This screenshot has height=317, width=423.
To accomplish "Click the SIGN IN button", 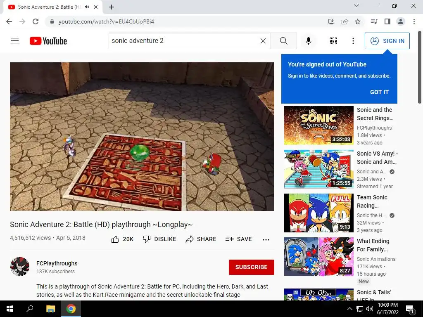I will [387, 41].
